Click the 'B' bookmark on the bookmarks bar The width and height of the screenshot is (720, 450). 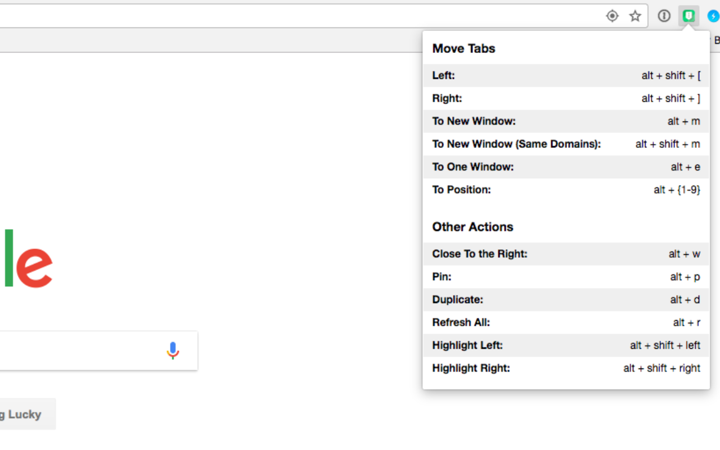click(717, 40)
